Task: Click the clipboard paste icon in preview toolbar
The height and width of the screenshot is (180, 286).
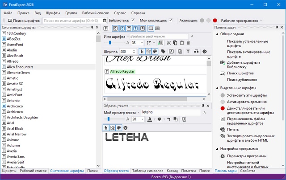Action: [182, 43]
